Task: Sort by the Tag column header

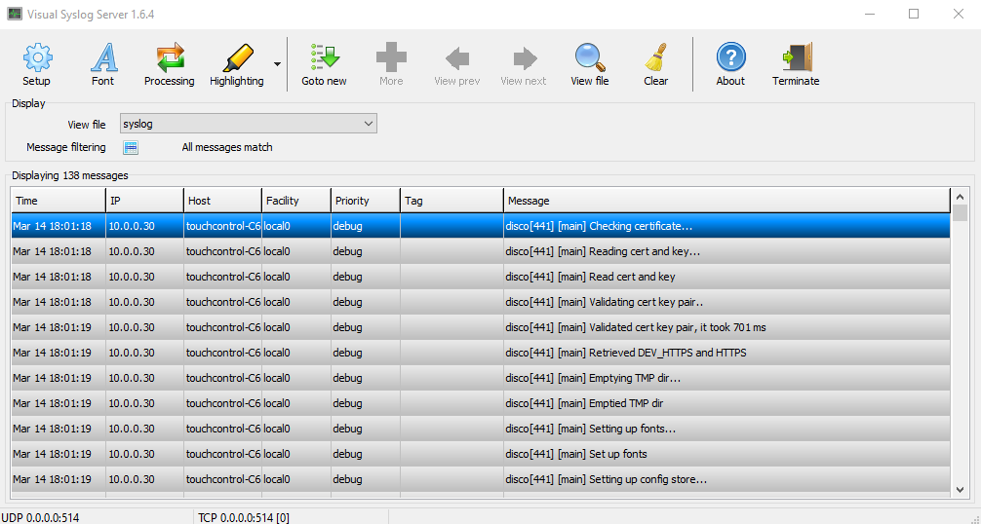Action: pos(451,201)
